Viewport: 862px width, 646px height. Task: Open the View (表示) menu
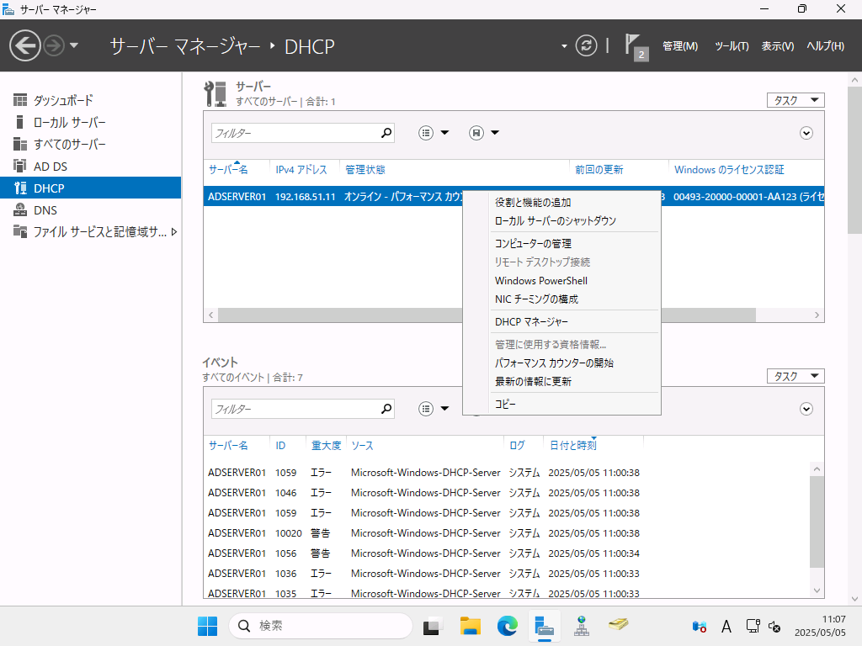777,46
